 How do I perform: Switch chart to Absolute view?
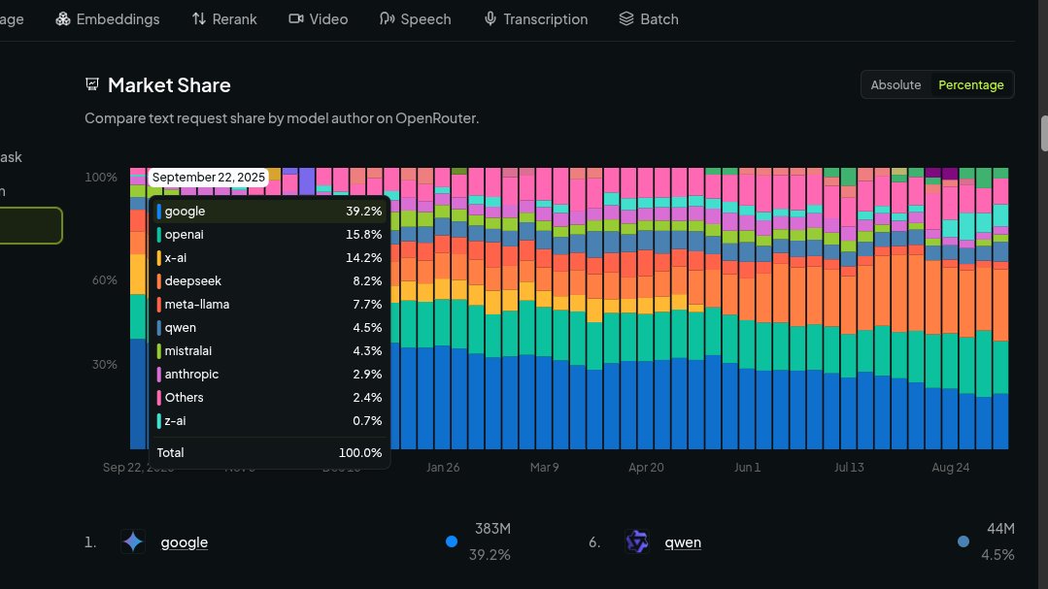click(896, 84)
